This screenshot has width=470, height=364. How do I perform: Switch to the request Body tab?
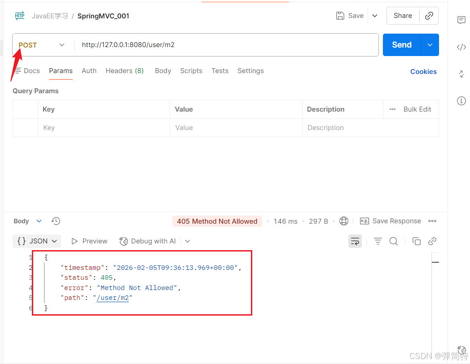pos(163,71)
